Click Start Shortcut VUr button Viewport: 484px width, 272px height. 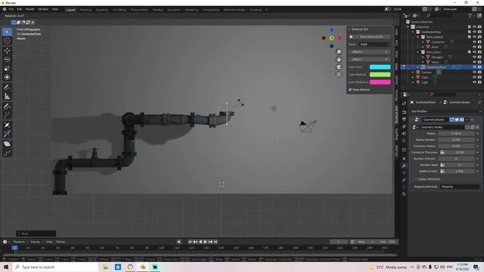[370, 37]
